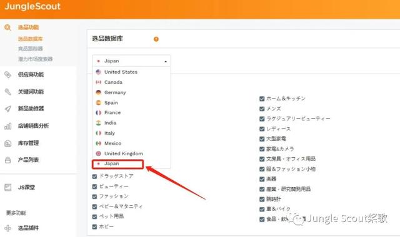Click the JS课堂 classroom icon
This screenshot has height=237, width=400.
[x=8, y=188]
